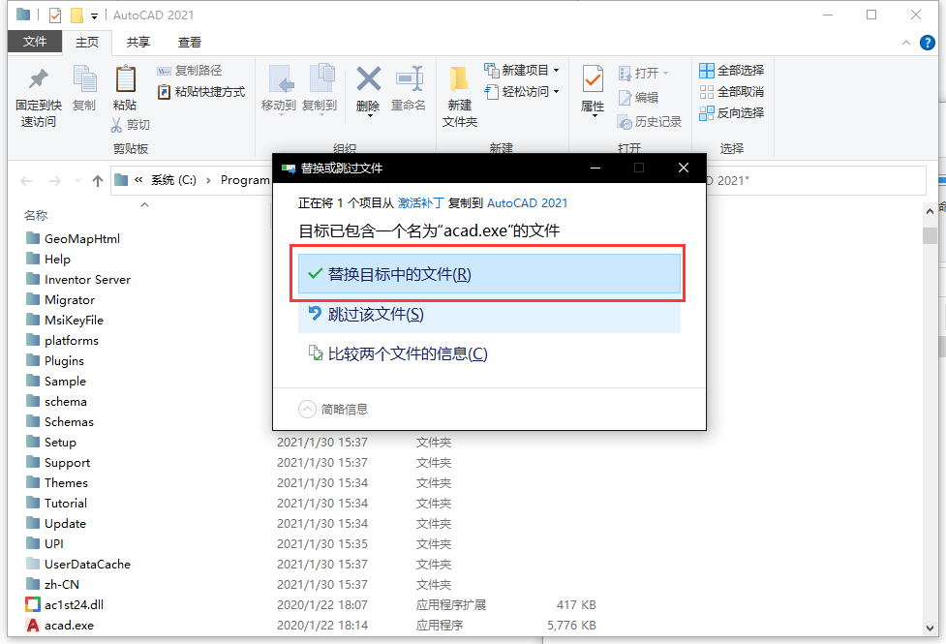This screenshot has height=644, width=946.
Task: Click the AutoCAD 2021 destination link
Action: click(527, 203)
